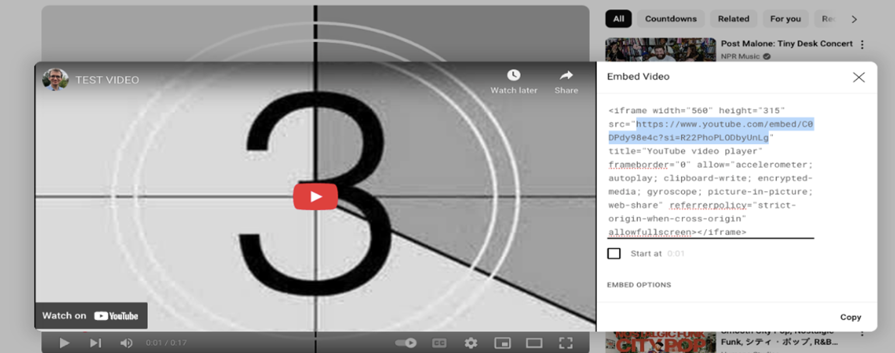
Task: Click the Copy button in embed dialog
Action: [x=850, y=317]
